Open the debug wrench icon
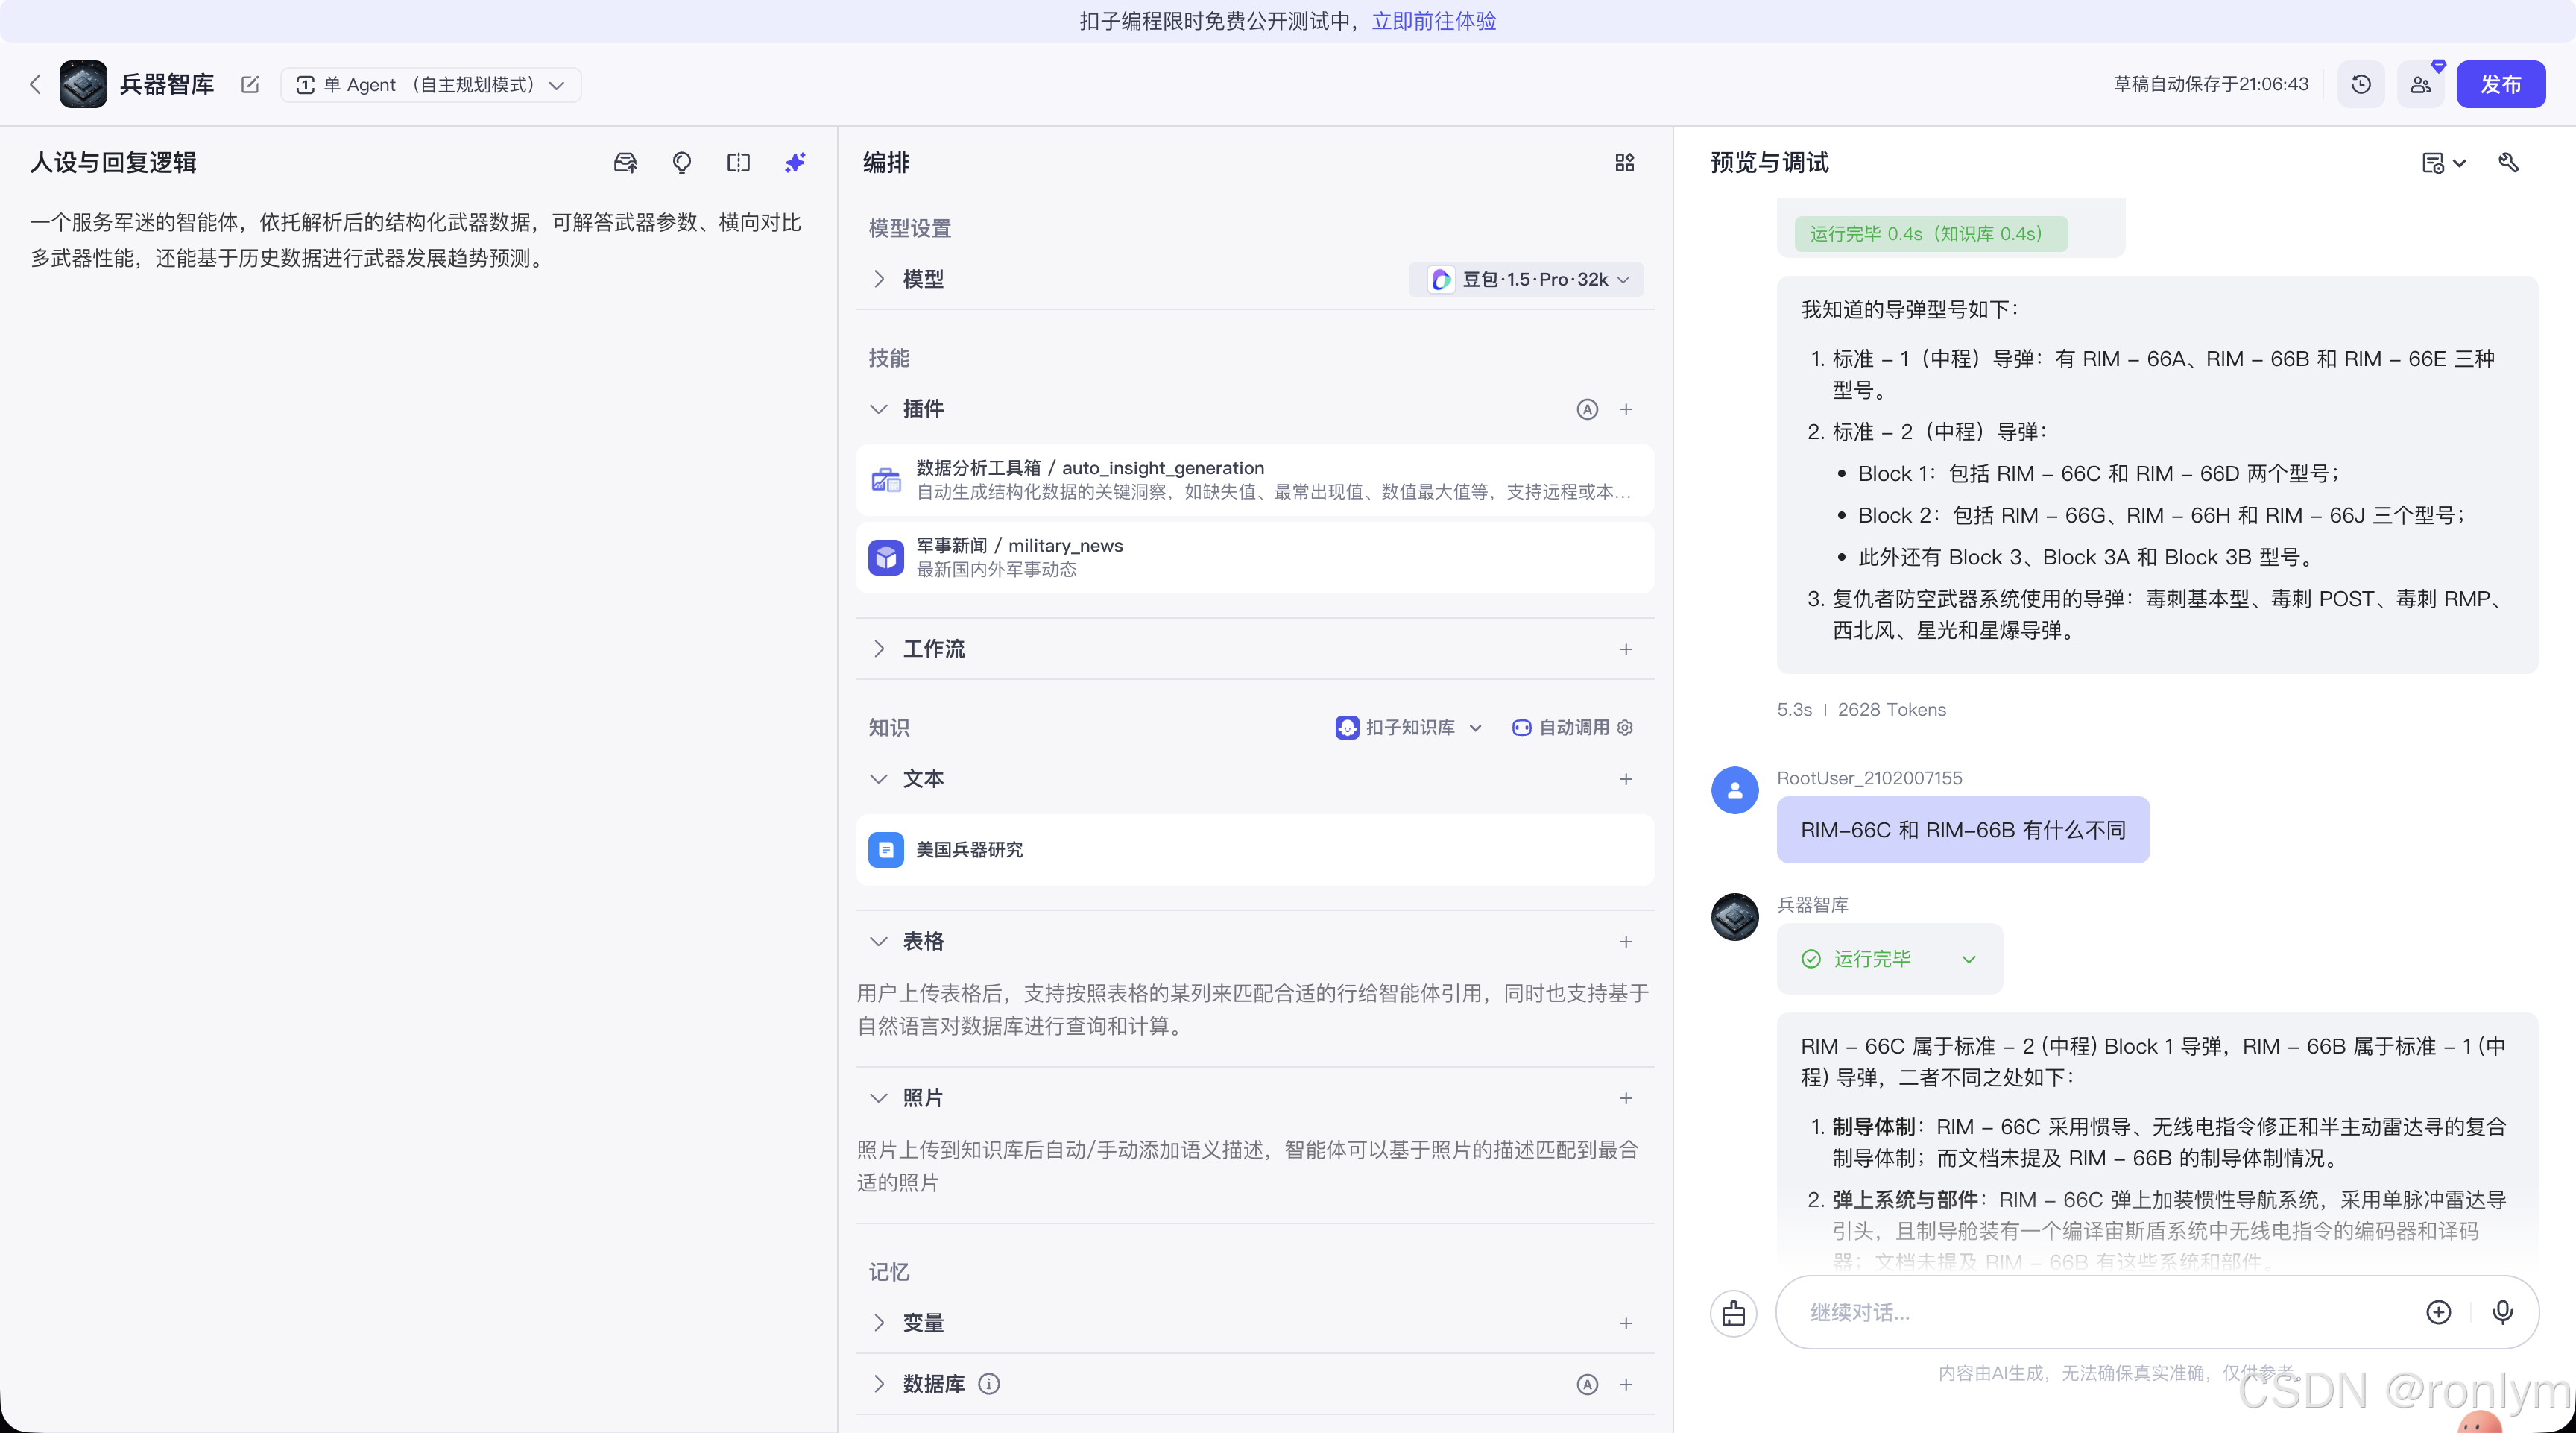Screen dimensions: 2576x1433 (x=2508, y=162)
